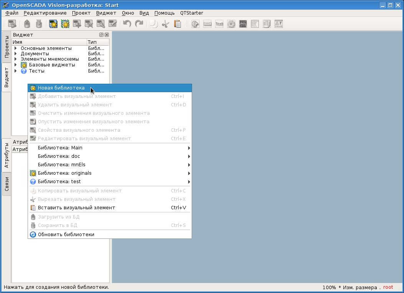
Task: Select the elementary figure widget tool
Action: coord(195,24)
